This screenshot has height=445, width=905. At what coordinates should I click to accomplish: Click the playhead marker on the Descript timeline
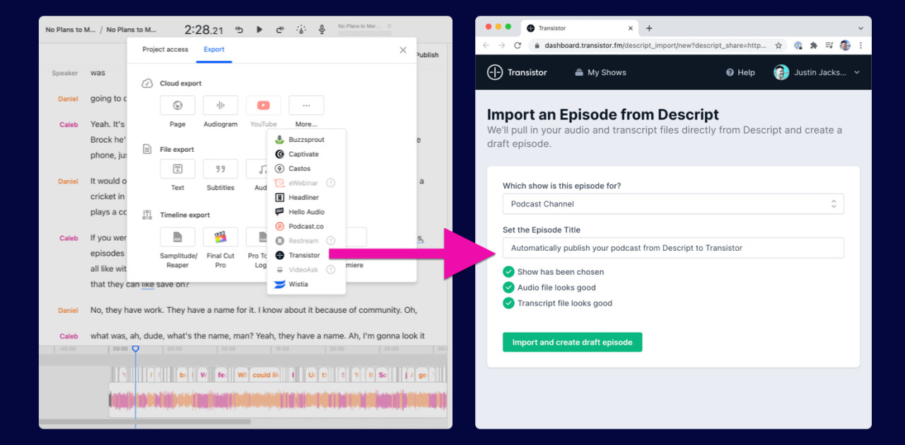tap(134, 348)
